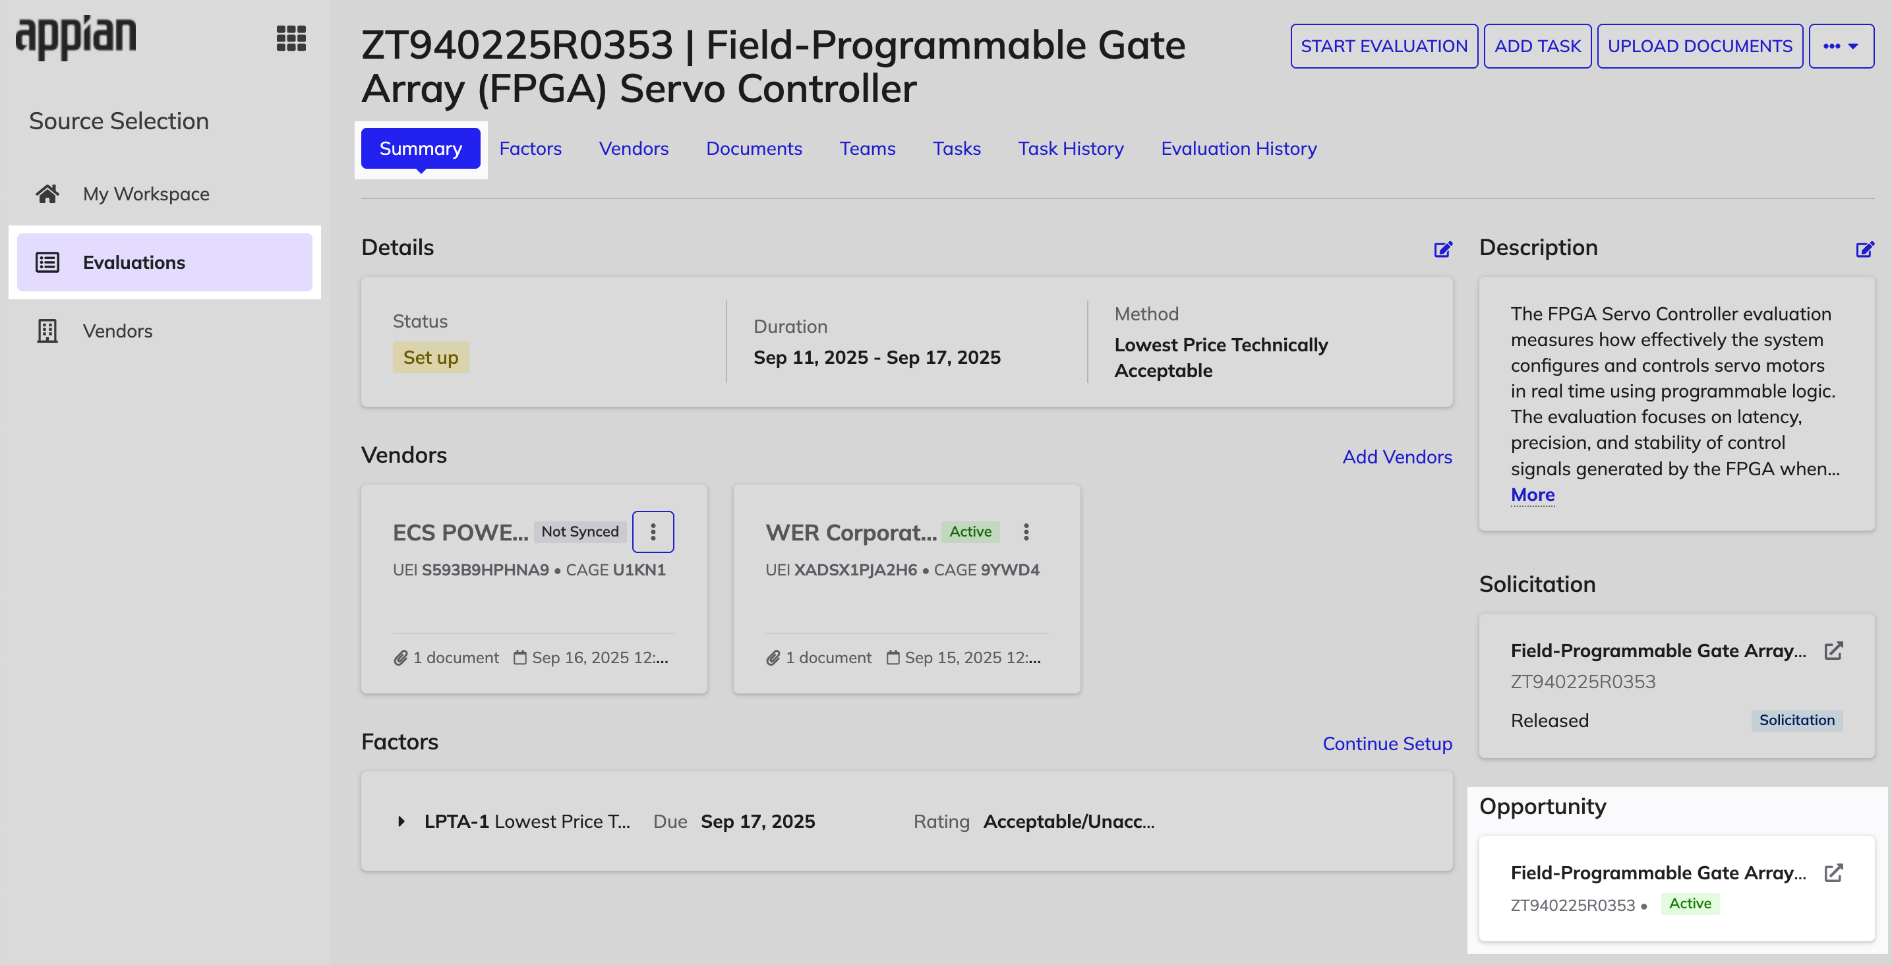Click the paperclip icon on WER Corporat card

click(x=773, y=657)
